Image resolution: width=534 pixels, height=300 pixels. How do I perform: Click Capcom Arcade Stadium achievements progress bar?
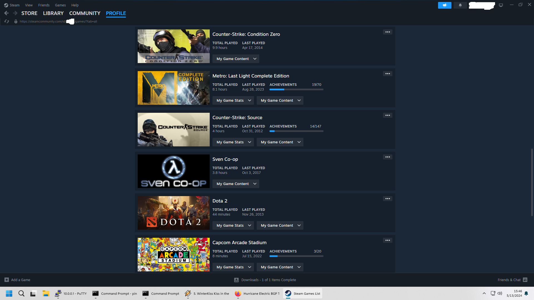(x=296, y=256)
